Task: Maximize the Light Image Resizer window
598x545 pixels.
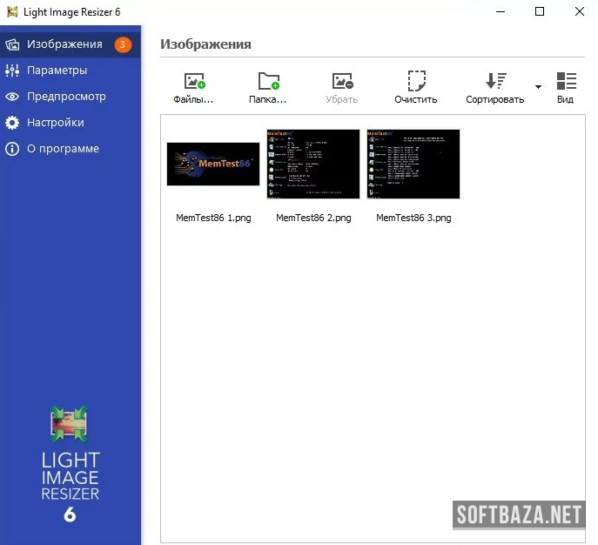Action: tap(540, 11)
